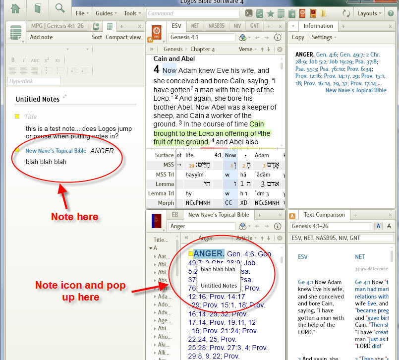The height and width of the screenshot is (360, 399).
Task: Click the favorites star icon
Action: coord(271,13)
